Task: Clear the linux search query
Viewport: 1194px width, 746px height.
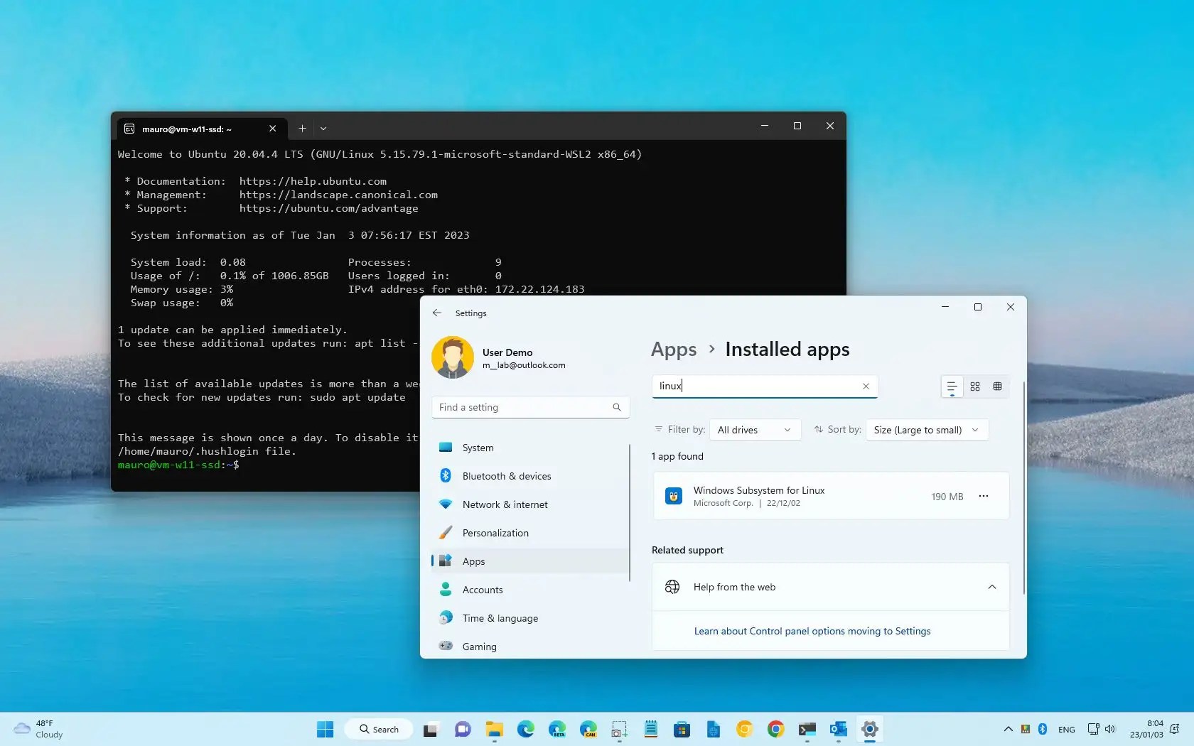Action: 866,386
